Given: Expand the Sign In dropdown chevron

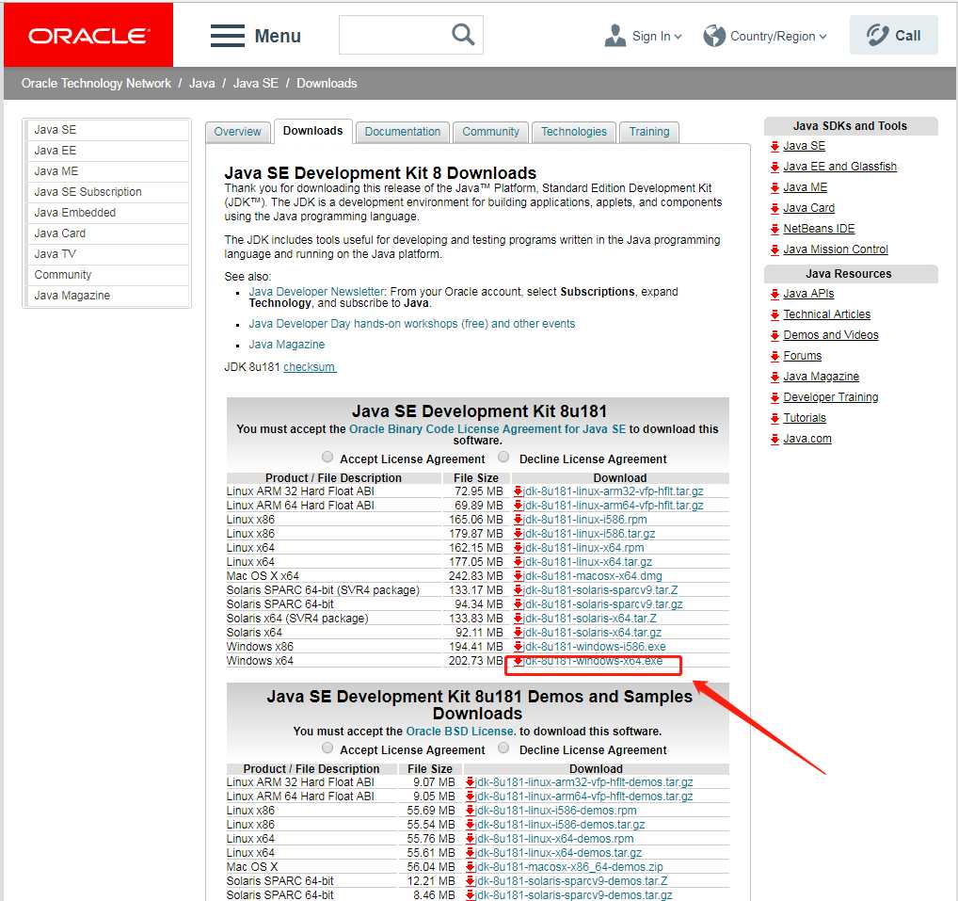Looking at the screenshot, I should [x=678, y=37].
